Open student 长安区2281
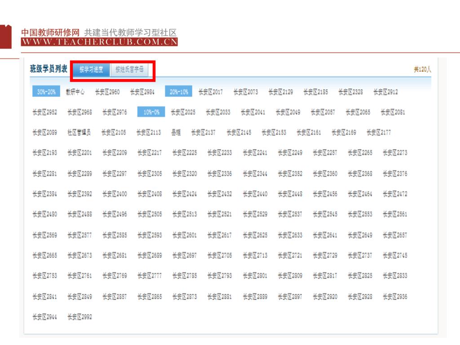Screen dimensions: 460x345 [44, 174]
